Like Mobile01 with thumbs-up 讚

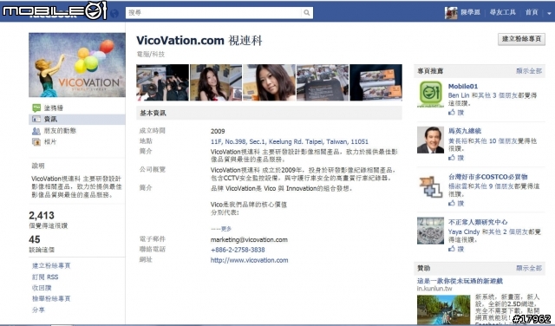pos(456,112)
